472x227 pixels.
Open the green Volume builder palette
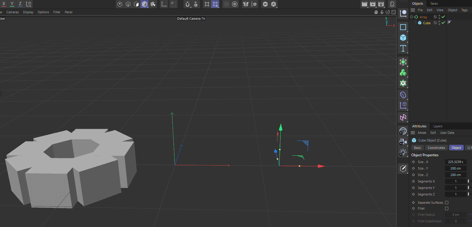403,73
